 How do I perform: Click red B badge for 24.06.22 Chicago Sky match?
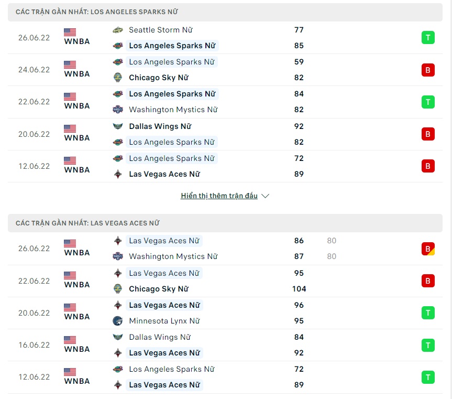[x=428, y=70]
